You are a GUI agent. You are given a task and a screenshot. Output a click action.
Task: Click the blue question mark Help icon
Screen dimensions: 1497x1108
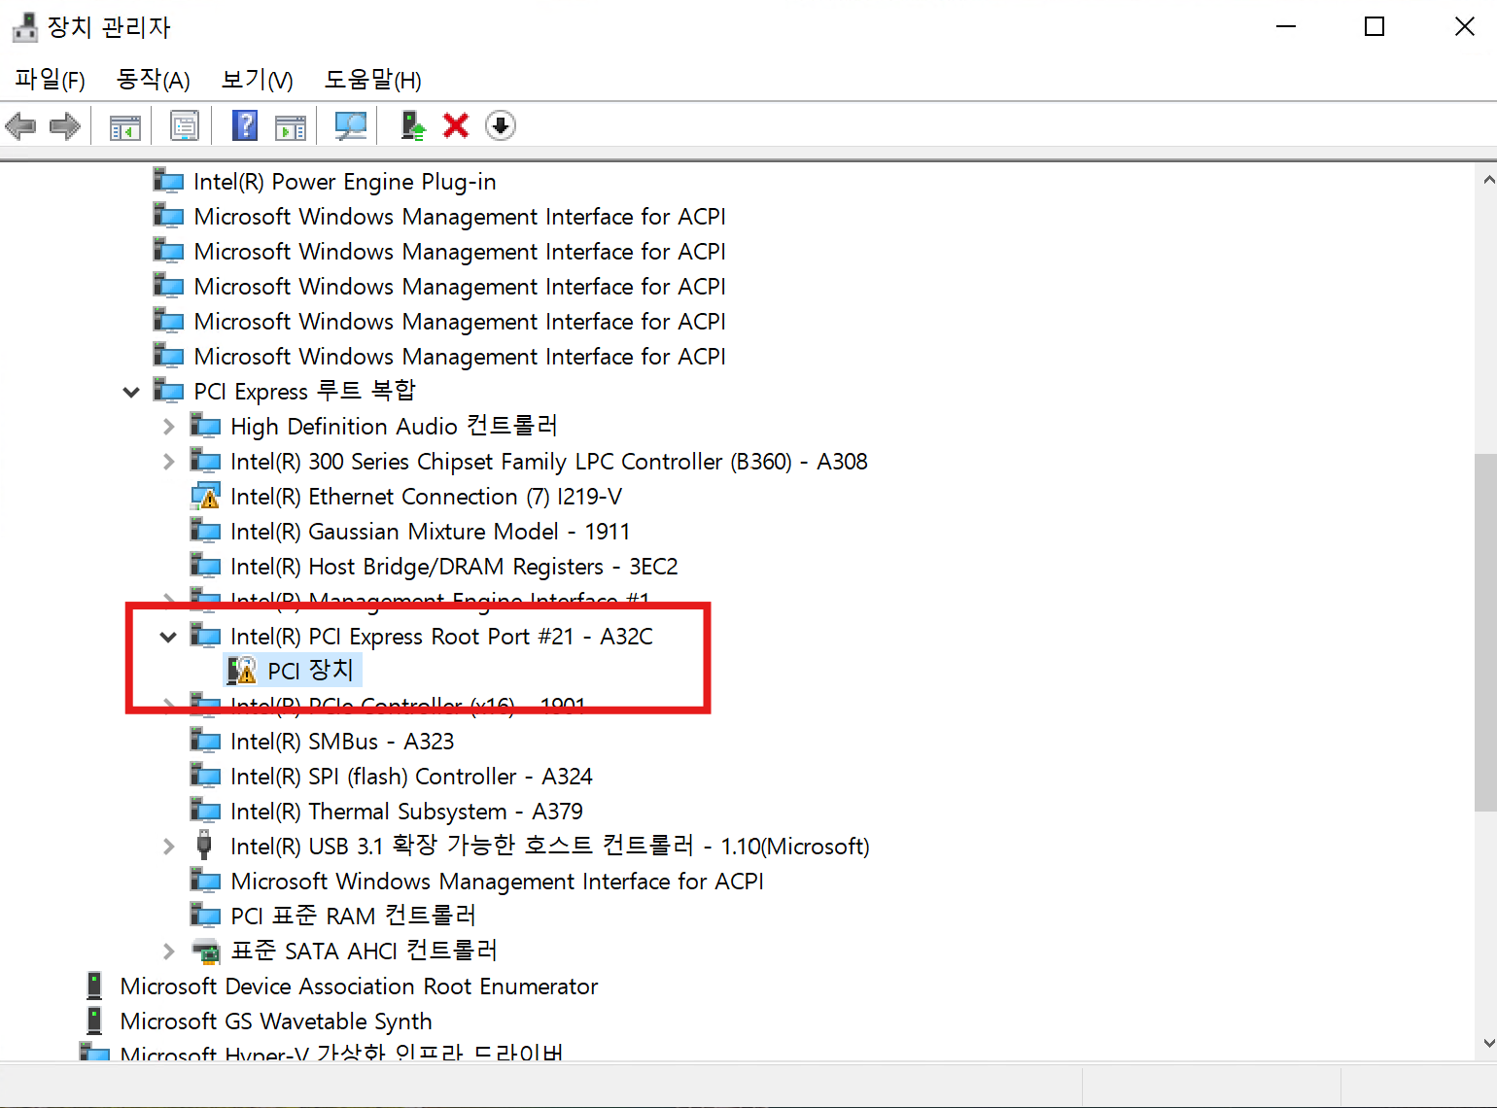(x=245, y=125)
